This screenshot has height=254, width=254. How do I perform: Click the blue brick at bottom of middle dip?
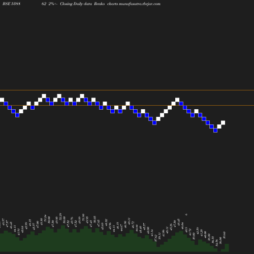154,122
